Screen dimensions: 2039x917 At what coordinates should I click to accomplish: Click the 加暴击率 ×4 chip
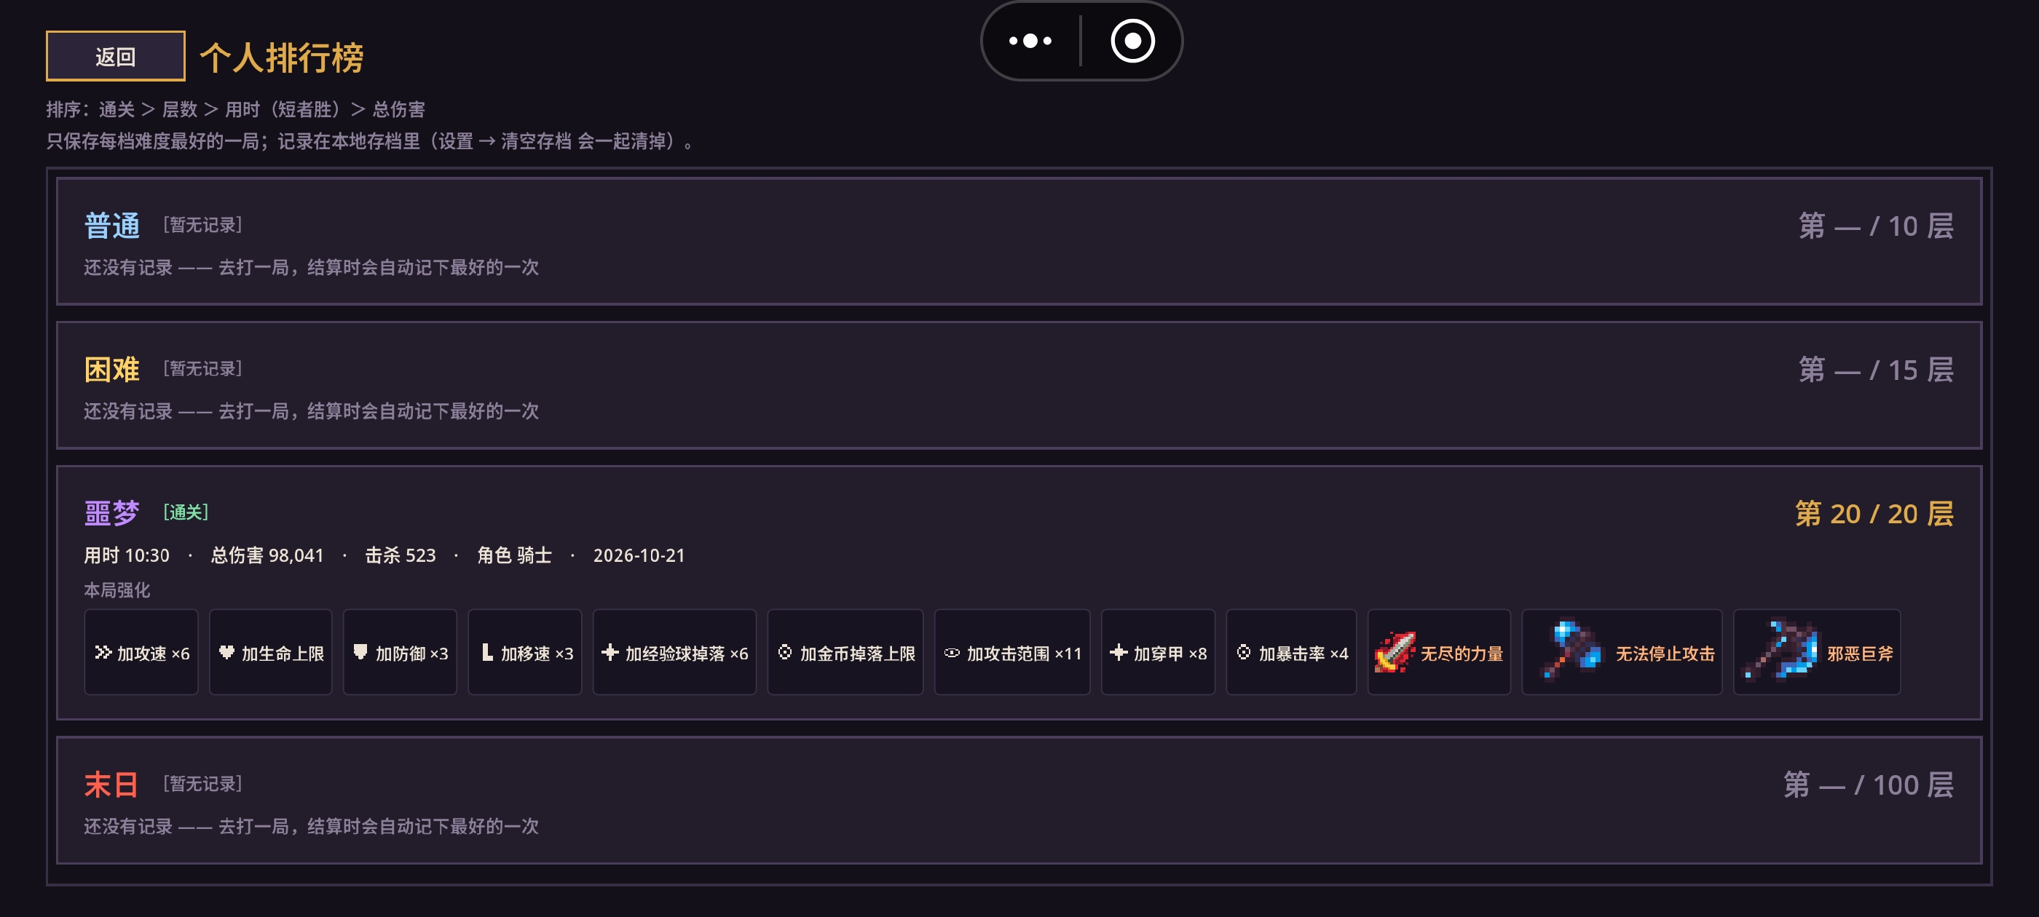point(1292,653)
